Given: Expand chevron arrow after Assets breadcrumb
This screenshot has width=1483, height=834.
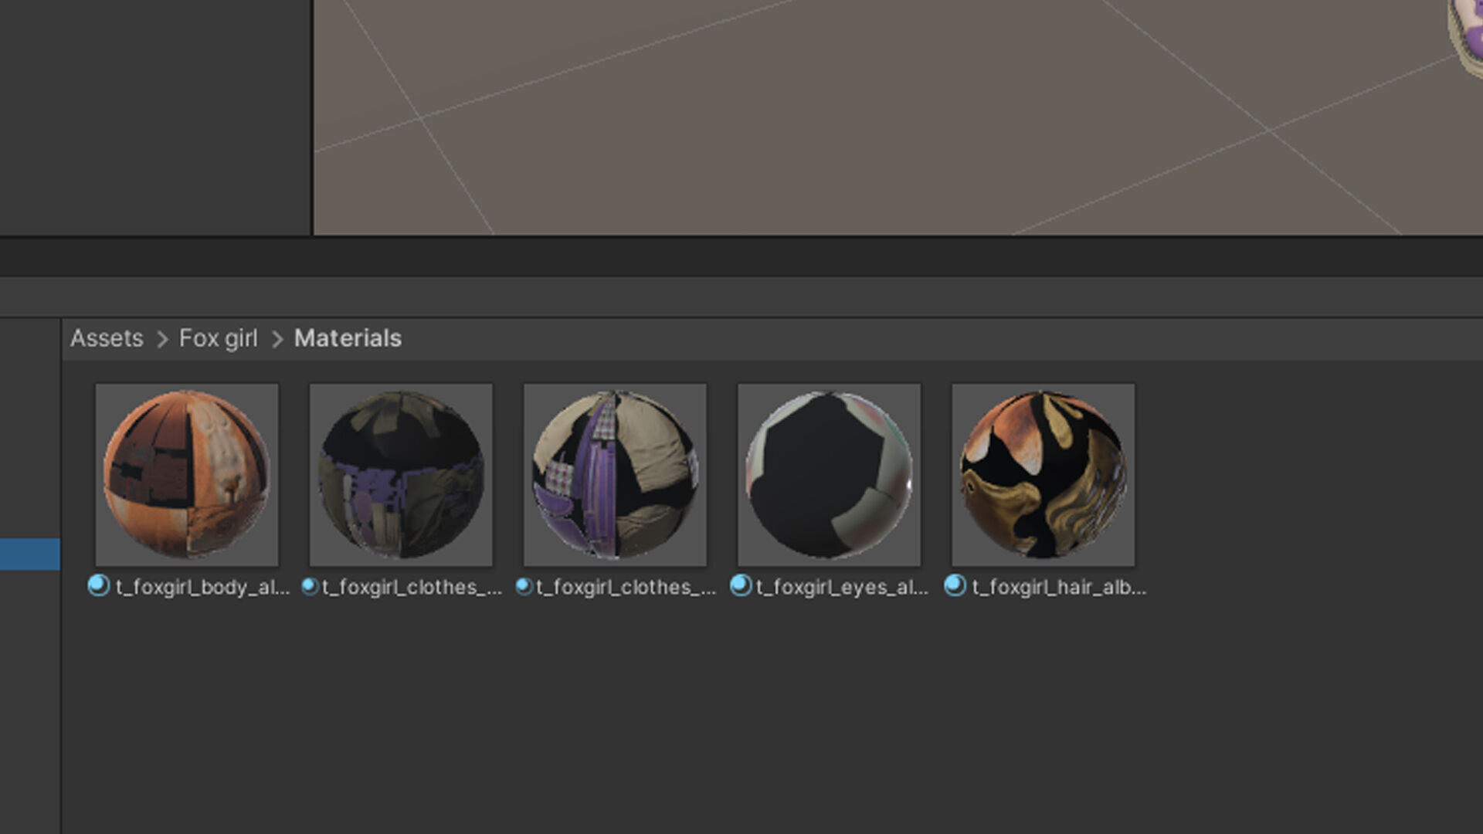Looking at the screenshot, I should [x=162, y=339].
